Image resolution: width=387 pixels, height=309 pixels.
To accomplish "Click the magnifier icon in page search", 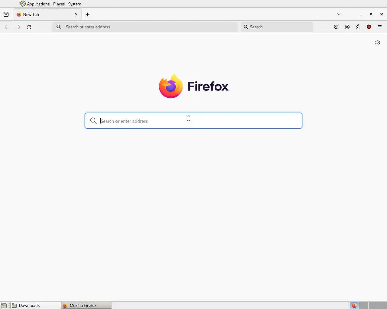I will click(93, 121).
